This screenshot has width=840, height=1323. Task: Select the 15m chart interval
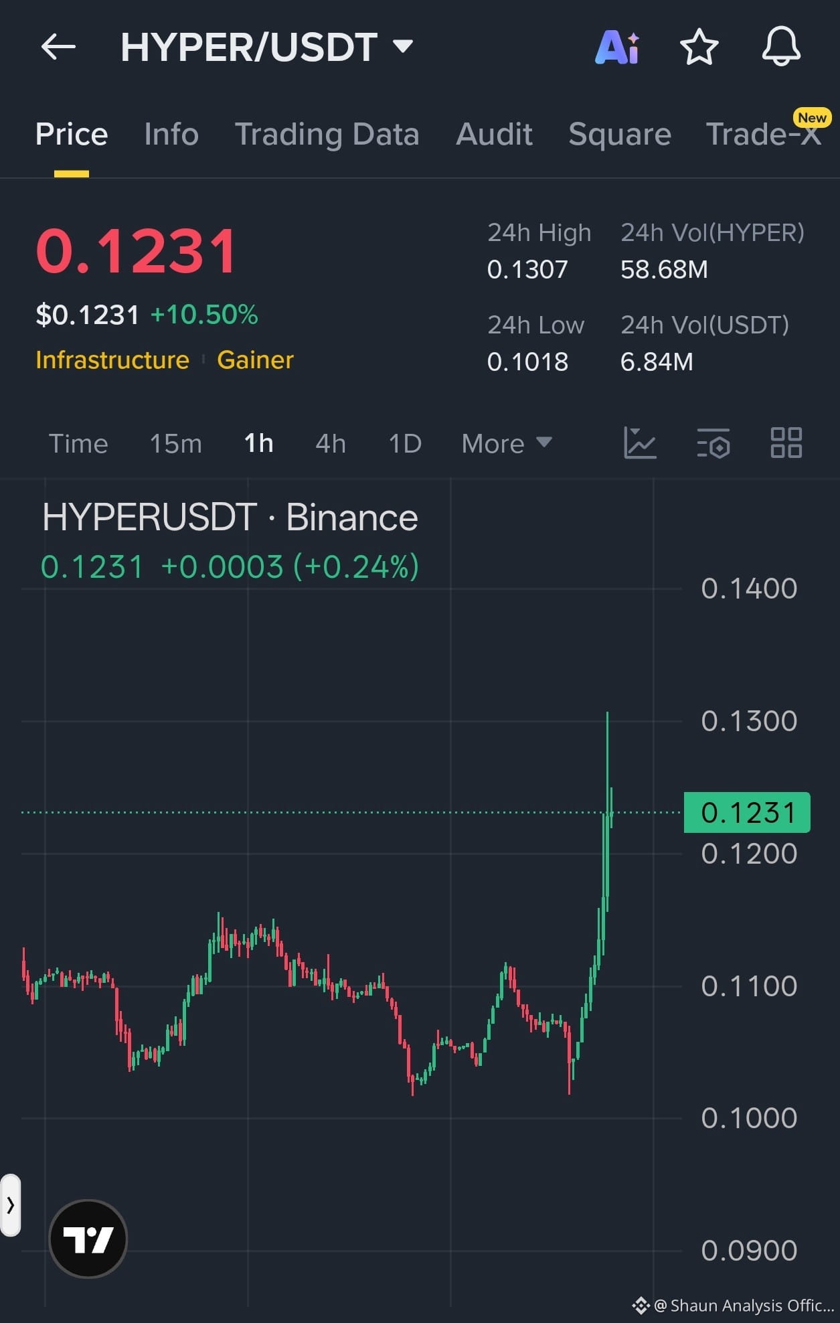175,443
